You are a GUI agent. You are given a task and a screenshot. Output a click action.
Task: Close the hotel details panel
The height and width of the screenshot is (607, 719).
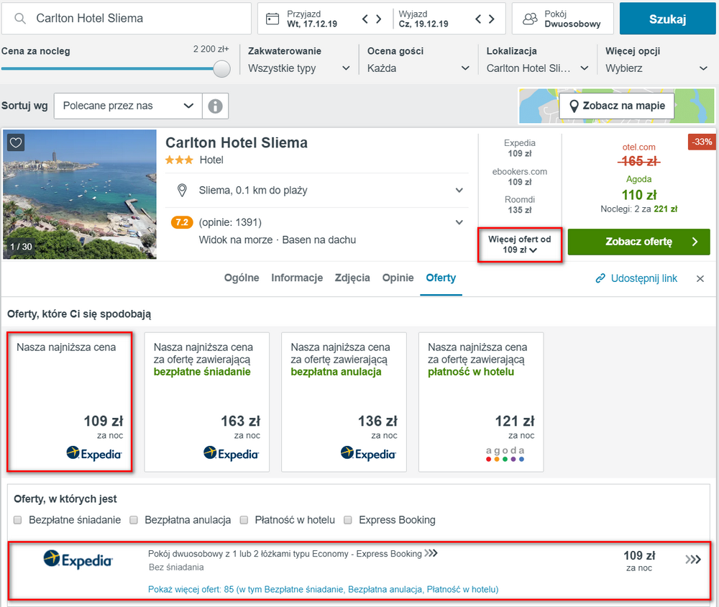pyautogui.click(x=700, y=278)
